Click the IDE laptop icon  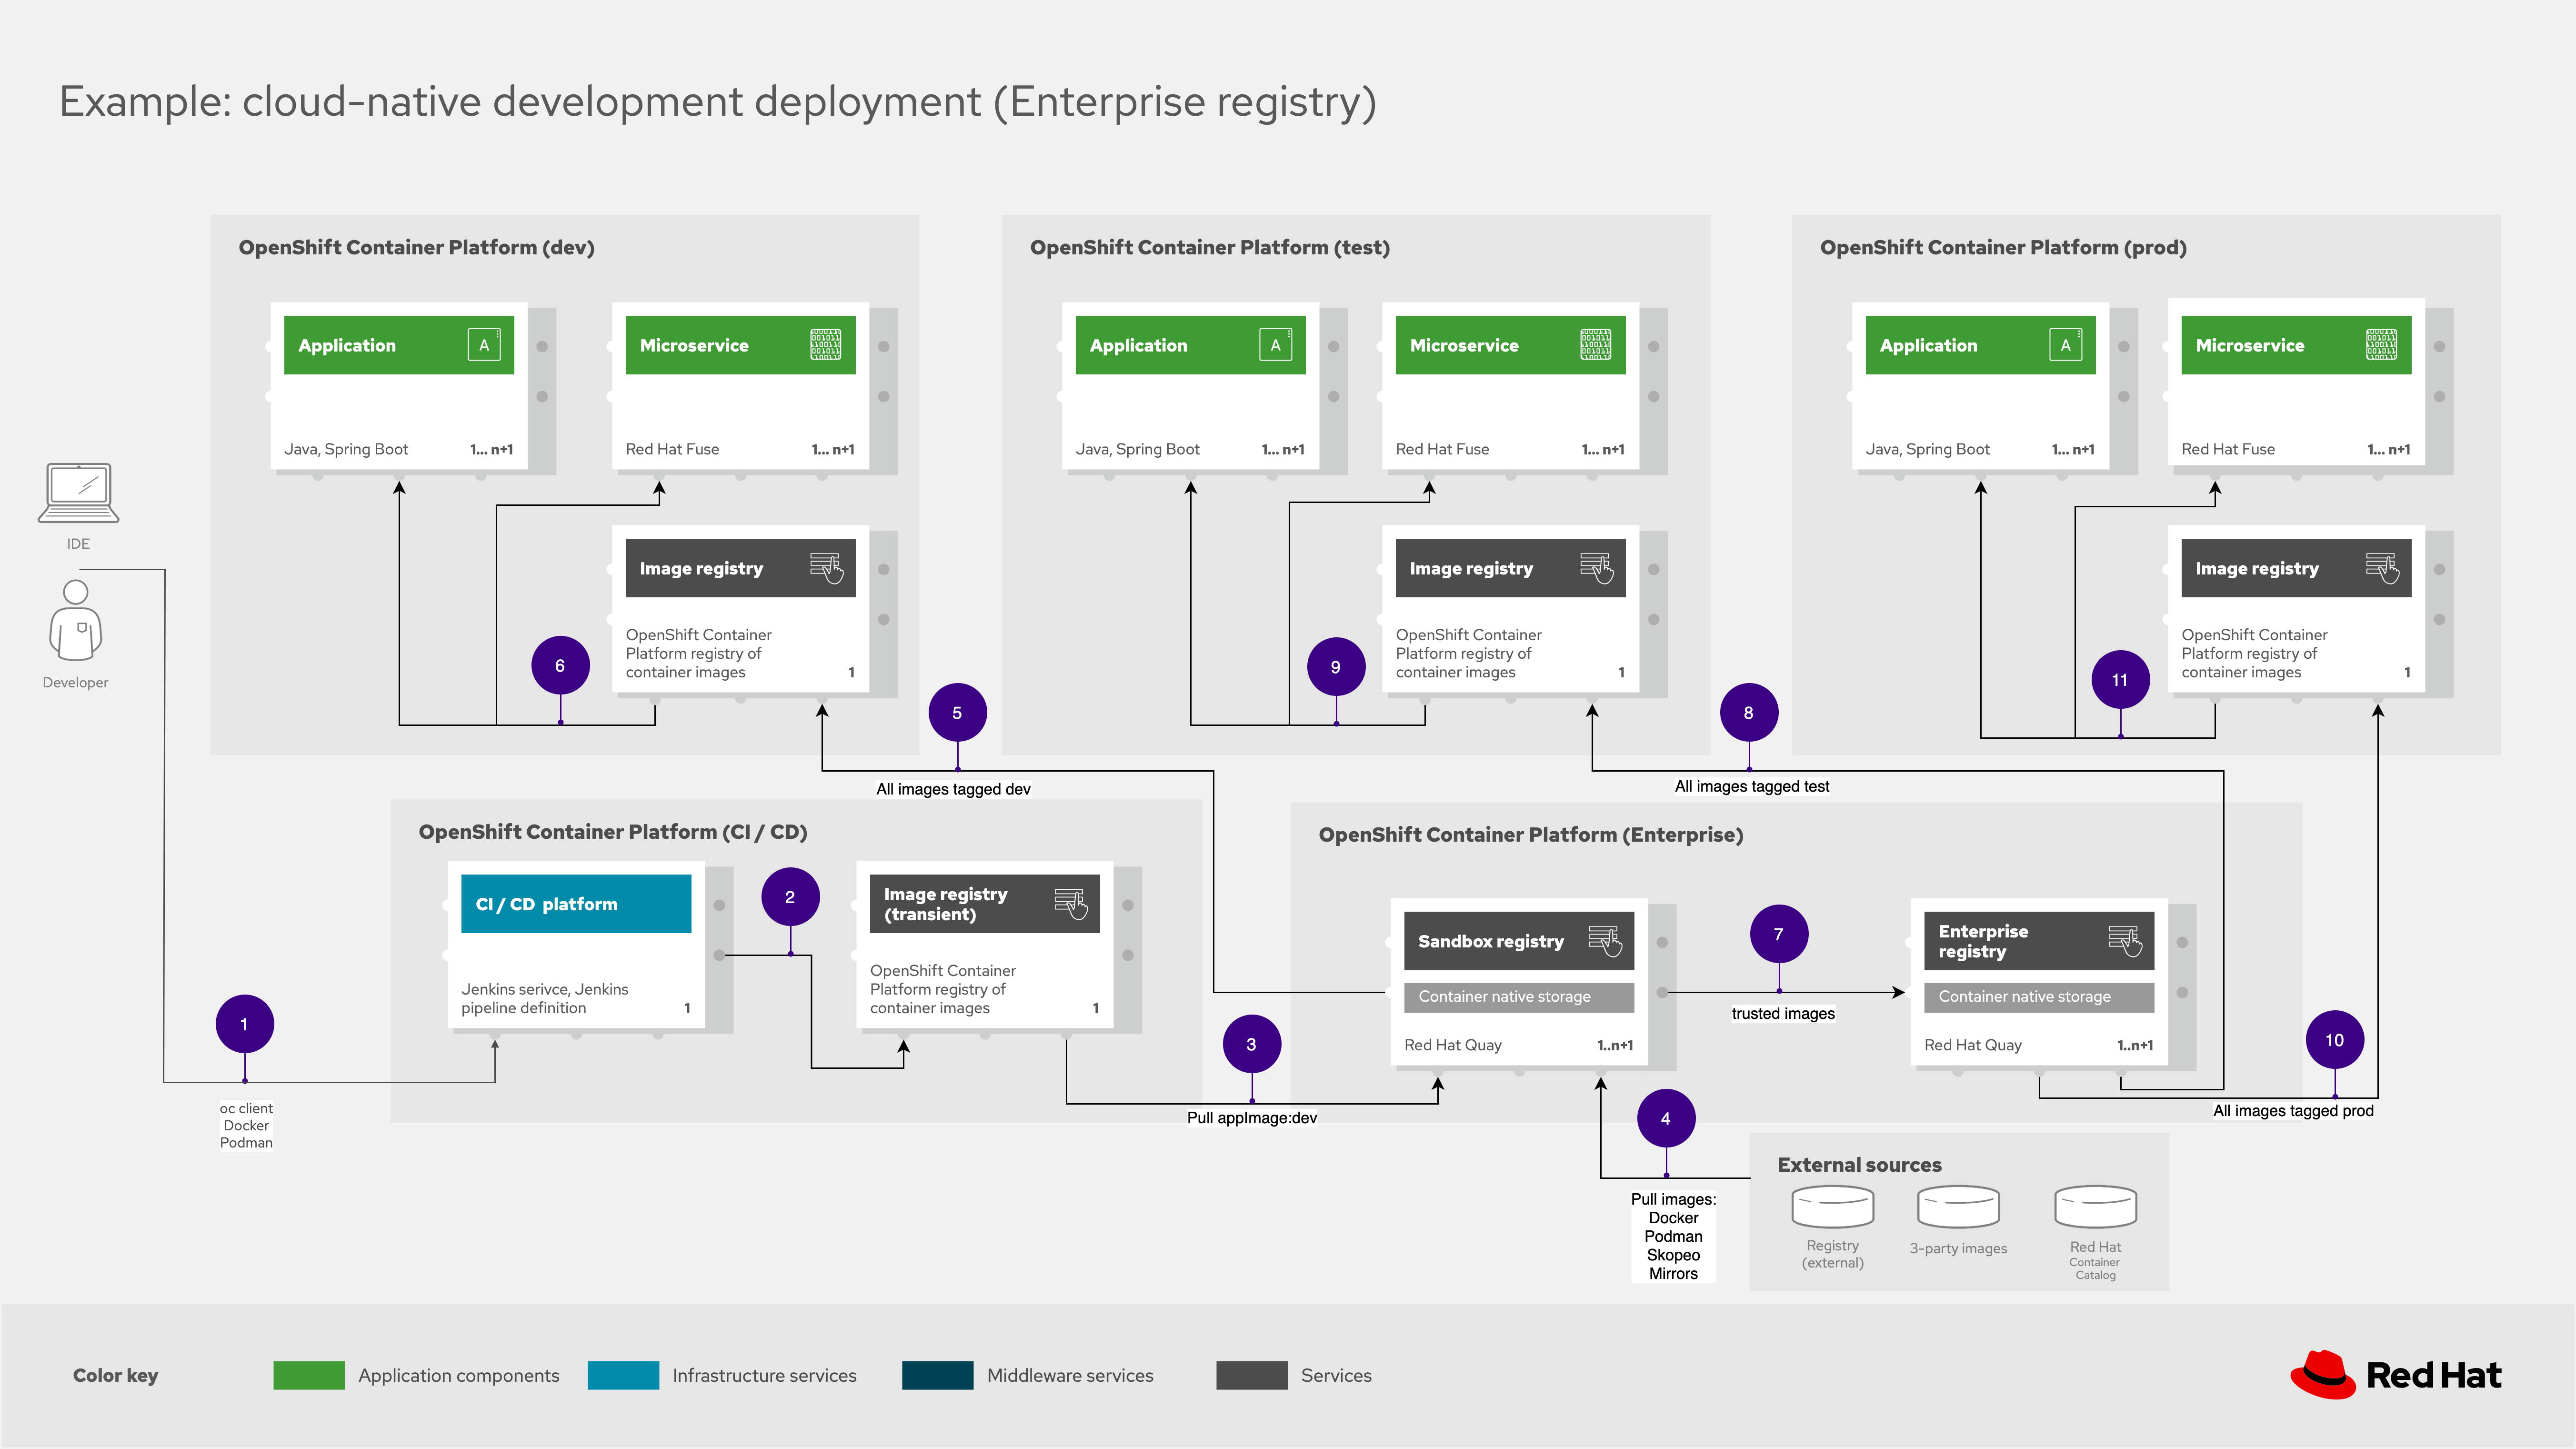pyautogui.click(x=78, y=493)
